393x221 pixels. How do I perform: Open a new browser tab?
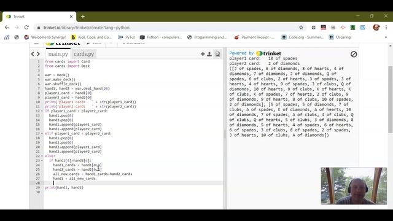[83, 17]
